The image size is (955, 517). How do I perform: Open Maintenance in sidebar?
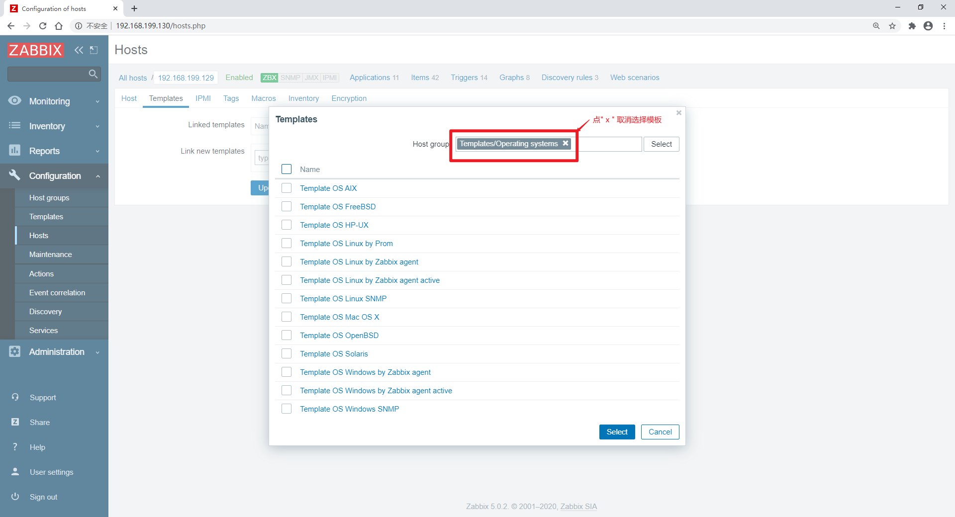pos(50,254)
